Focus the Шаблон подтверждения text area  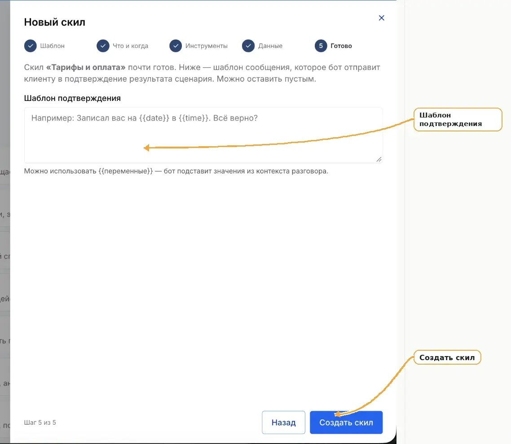(x=203, y=135)
